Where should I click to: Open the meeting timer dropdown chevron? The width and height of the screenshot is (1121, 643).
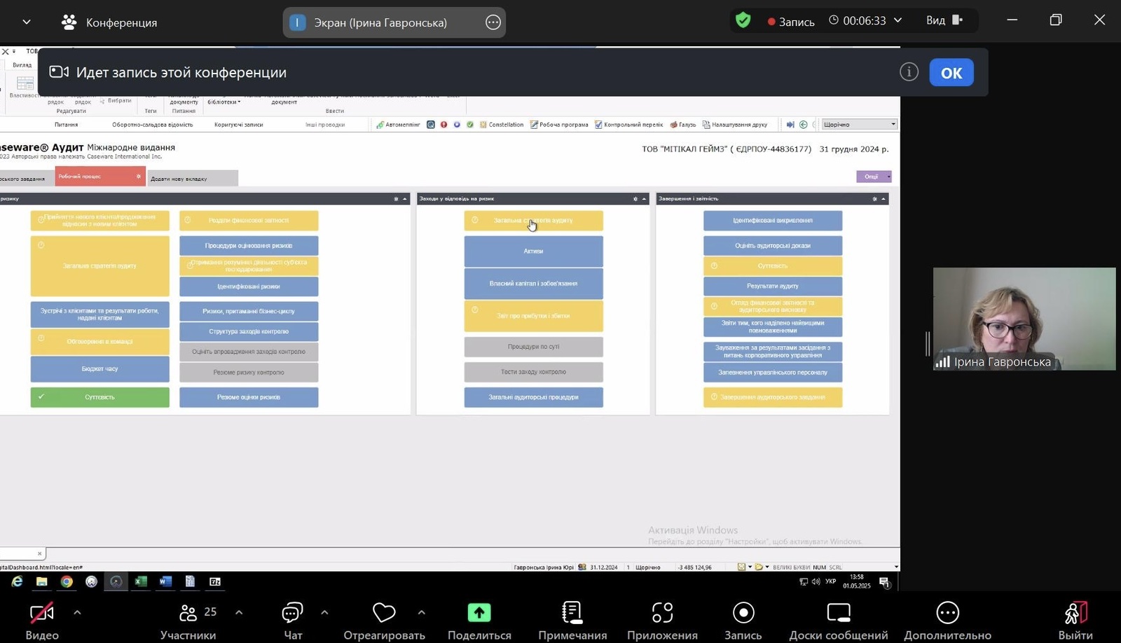898,20
